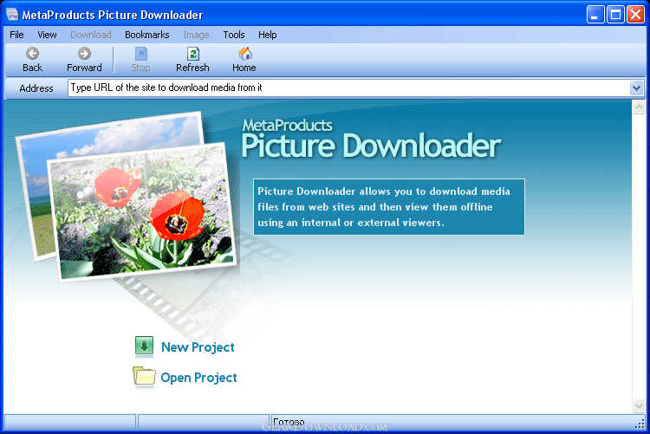Click the Home house toolbar icon

(x=244, y=54)
